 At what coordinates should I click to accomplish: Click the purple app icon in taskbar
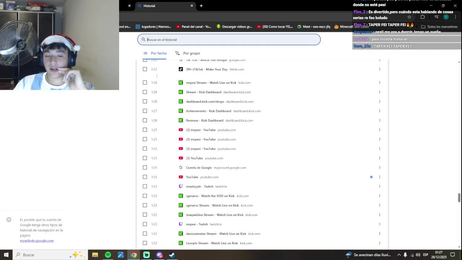coord(160,255)
